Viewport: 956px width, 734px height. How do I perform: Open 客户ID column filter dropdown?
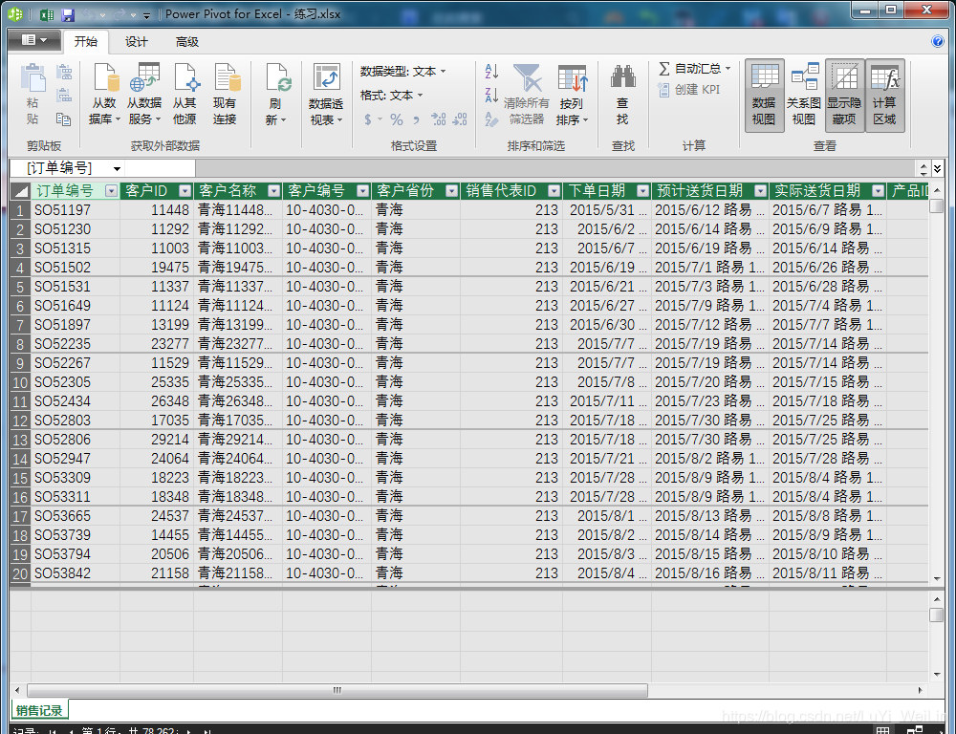[x=185, y=191]
